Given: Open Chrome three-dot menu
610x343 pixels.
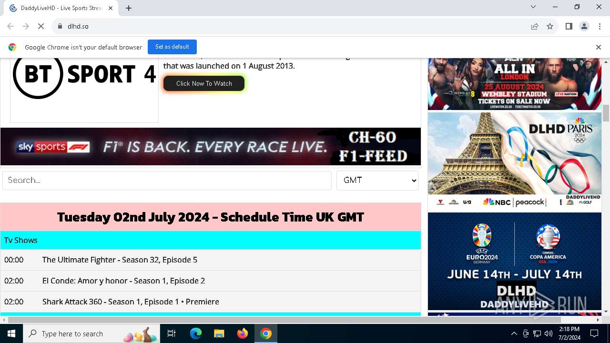Looking at the screenshot, I should tap(600, 26).
